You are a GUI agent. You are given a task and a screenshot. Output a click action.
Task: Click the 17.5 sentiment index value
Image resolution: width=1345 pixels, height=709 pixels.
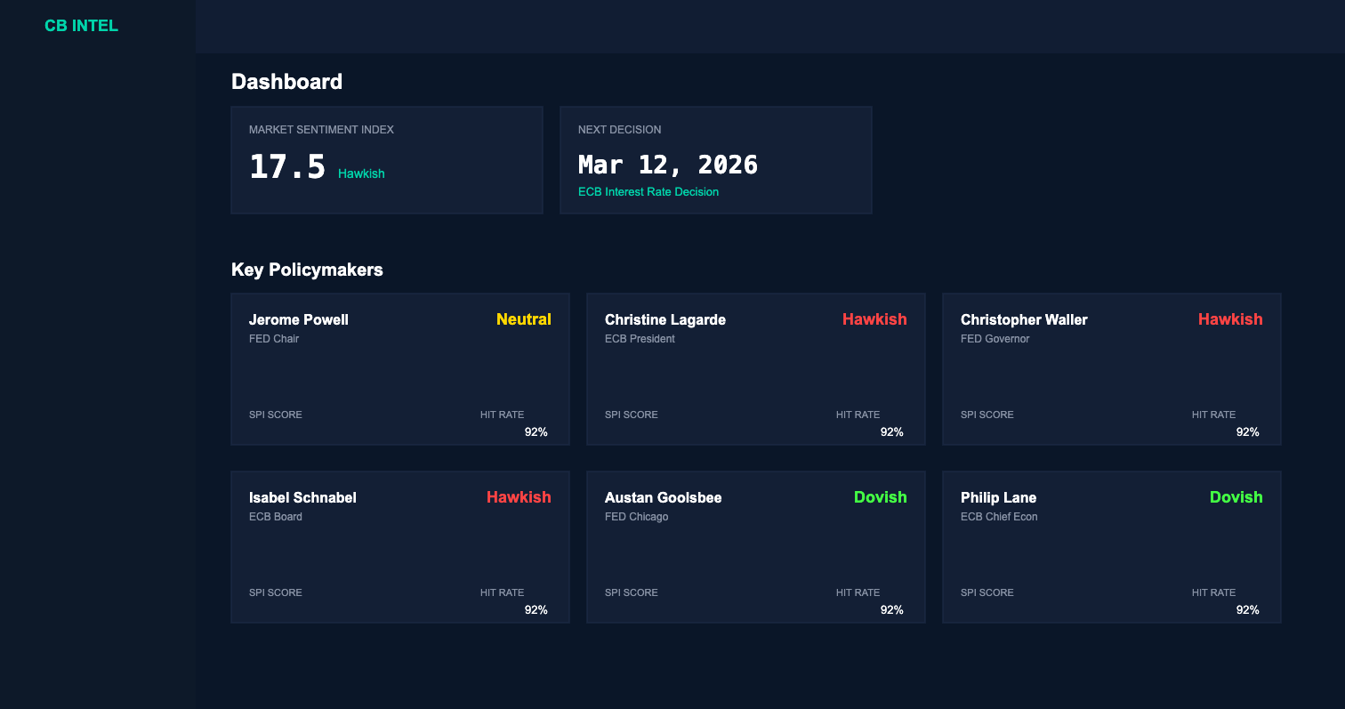[287, 165]
